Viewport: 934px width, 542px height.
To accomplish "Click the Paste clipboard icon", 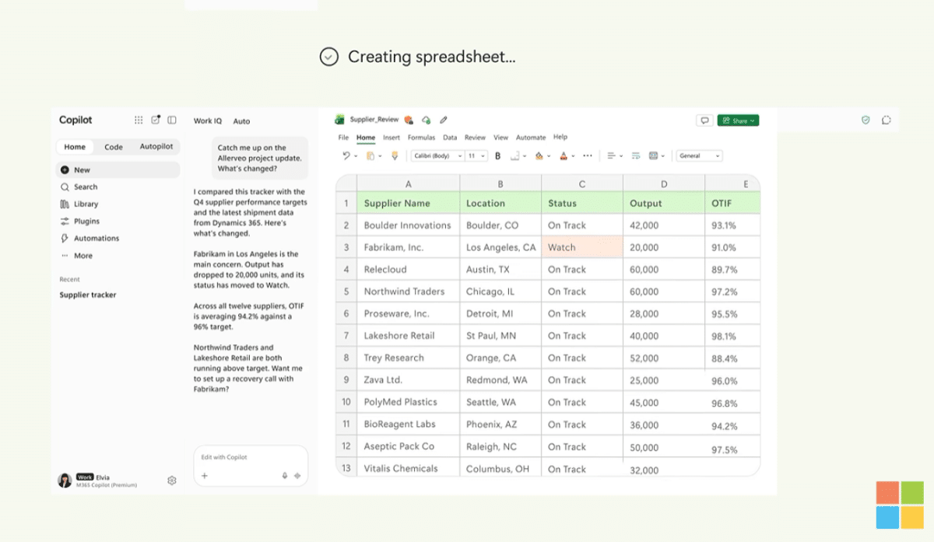I will tap(370, 156).
